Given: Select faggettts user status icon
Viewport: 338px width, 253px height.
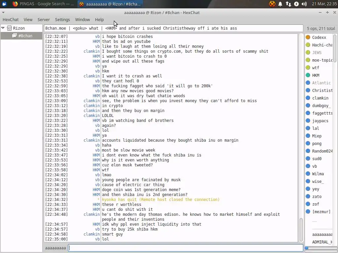Looking at the screenshot, I should [x=308, y=113].
